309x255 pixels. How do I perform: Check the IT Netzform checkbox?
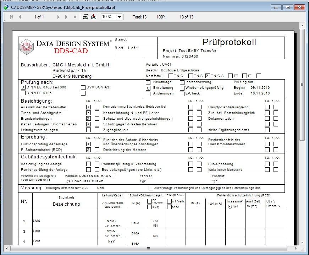coord(244,76)
